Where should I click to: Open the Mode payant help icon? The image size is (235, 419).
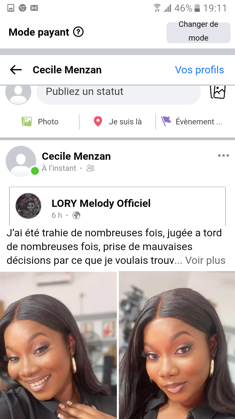78,32
